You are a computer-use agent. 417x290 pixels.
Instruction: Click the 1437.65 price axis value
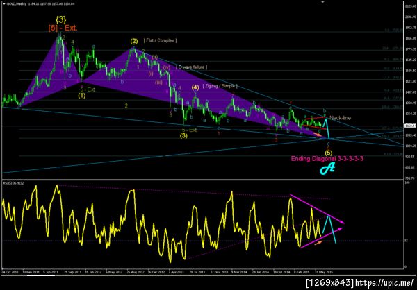[411, 92]
